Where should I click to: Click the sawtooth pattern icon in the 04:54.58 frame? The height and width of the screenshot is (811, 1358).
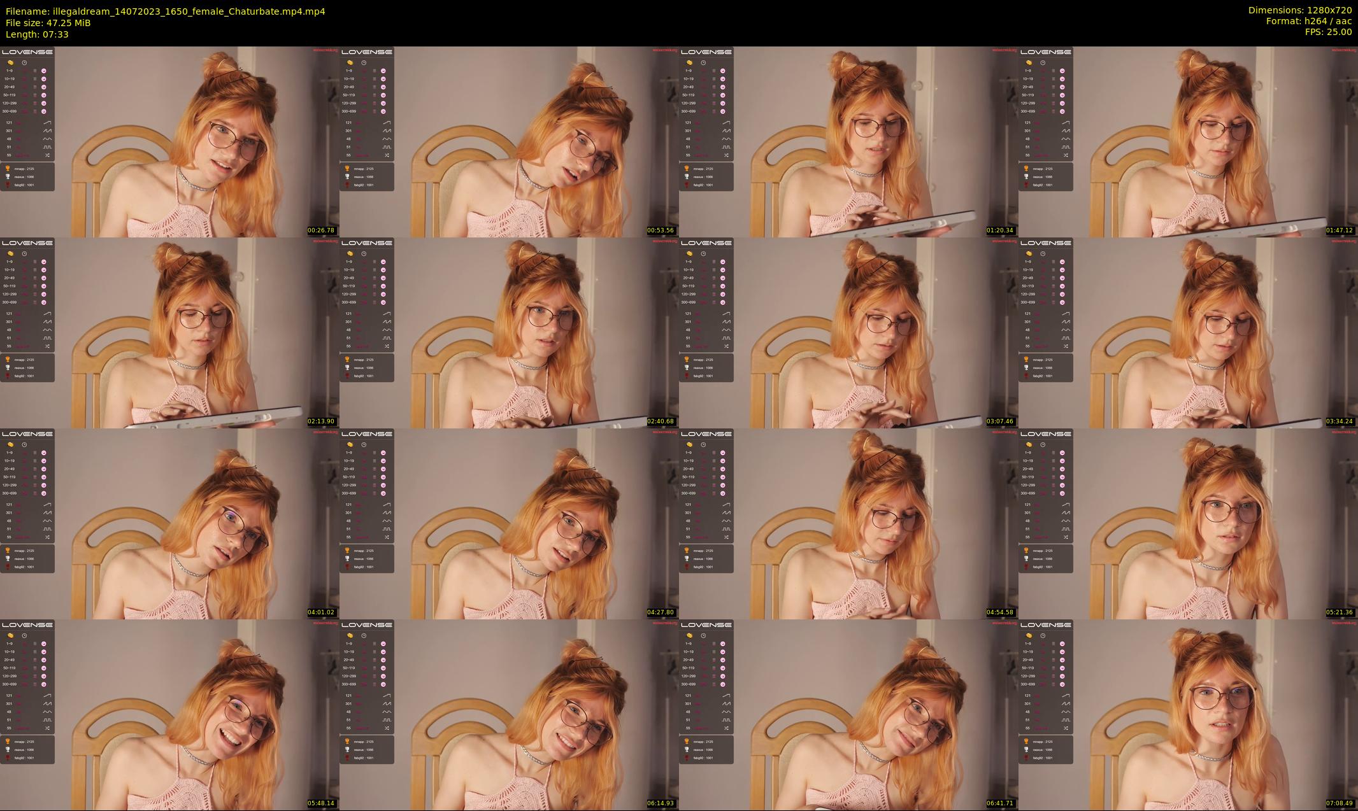(726, 512)
